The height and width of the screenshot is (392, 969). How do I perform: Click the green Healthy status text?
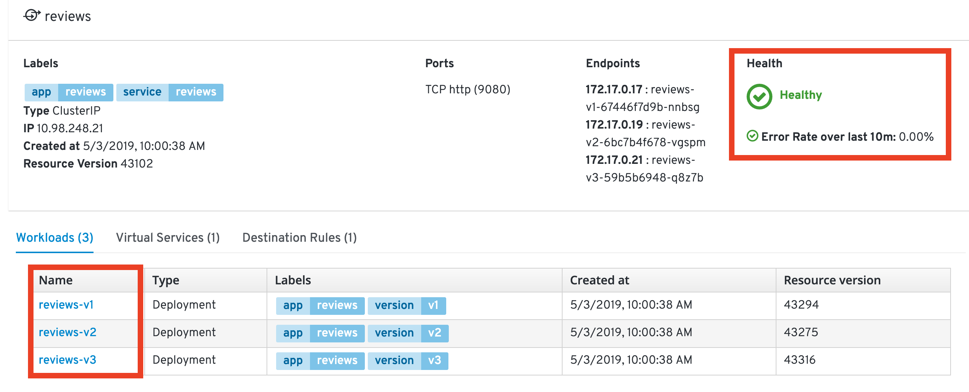tap(800, 95)
